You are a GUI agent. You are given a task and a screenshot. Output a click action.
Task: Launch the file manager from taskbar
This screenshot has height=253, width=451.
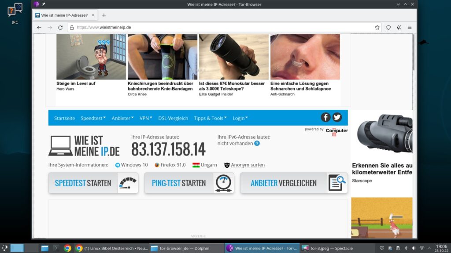pos(44,248)
